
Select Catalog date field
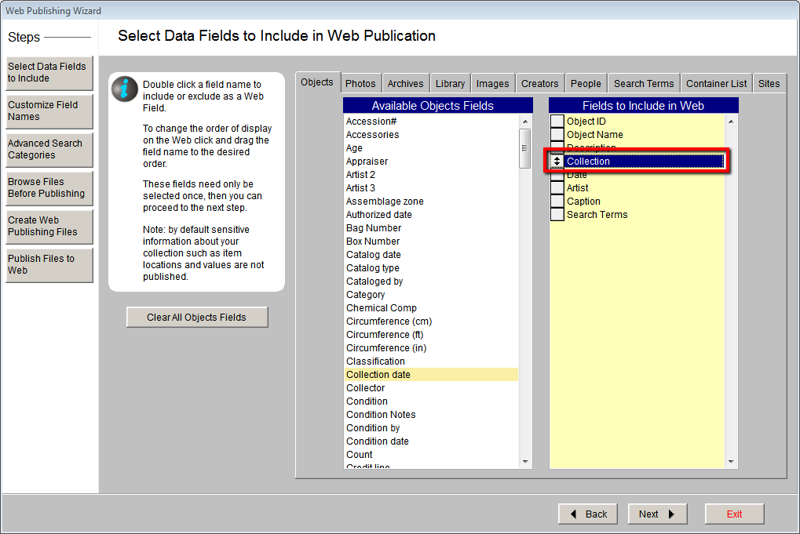click(432, 255)
